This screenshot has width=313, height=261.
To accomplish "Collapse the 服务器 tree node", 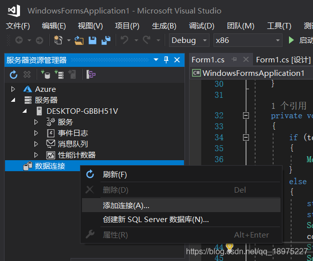I will pyautogui.click(x=13, y=100).
